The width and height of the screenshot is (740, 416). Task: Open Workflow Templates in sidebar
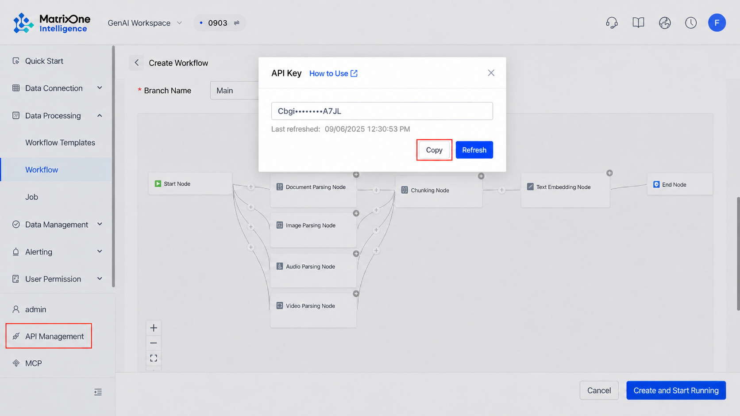60,142
